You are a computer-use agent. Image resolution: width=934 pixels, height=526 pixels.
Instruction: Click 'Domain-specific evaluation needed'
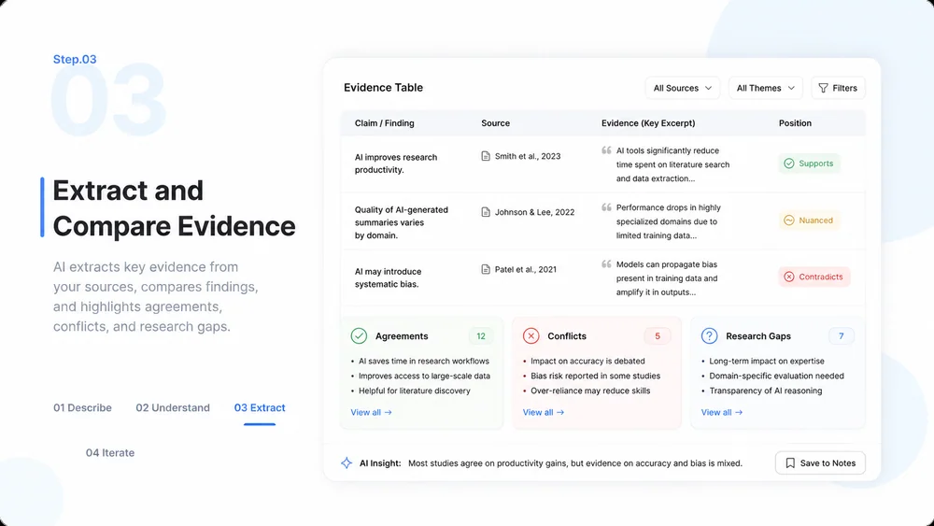(776, 376)
